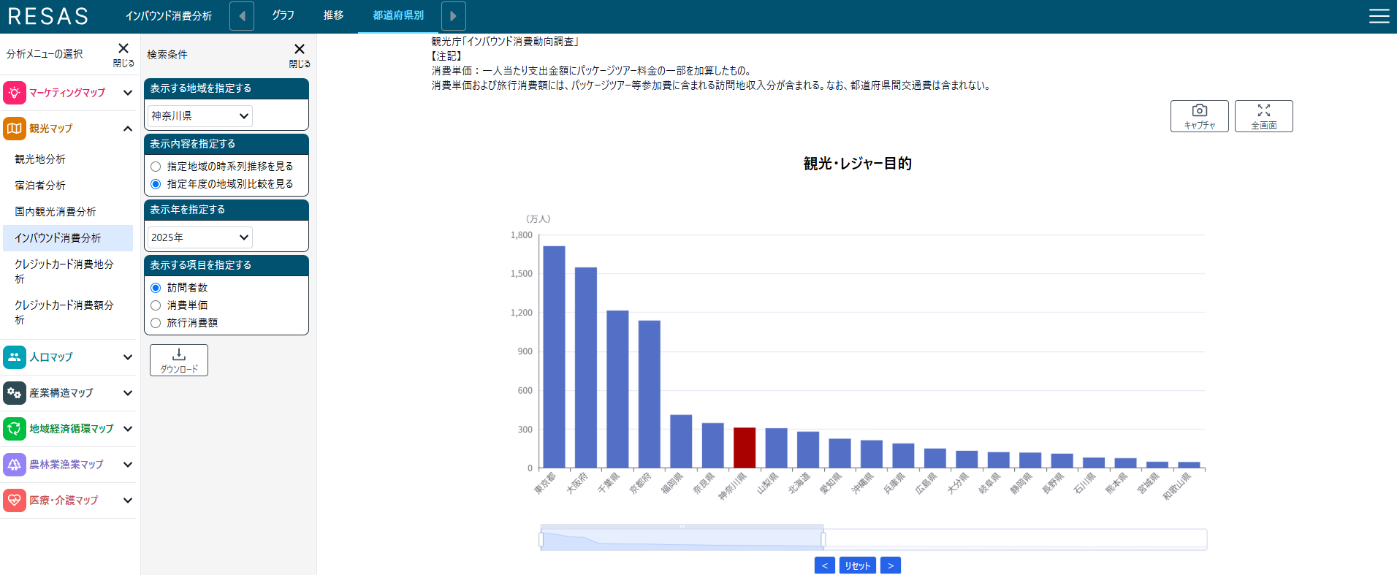The image size is (1397, 575).
Task: Click the 京都府 bar in chart
Action: pos(650,395)
